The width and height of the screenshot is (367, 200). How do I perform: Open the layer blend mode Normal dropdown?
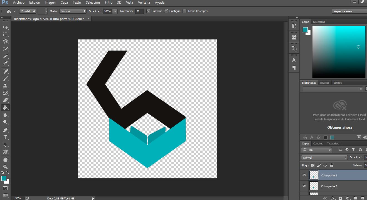pos(324,157)
